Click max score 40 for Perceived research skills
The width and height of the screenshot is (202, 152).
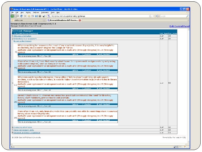click(169, 130)
